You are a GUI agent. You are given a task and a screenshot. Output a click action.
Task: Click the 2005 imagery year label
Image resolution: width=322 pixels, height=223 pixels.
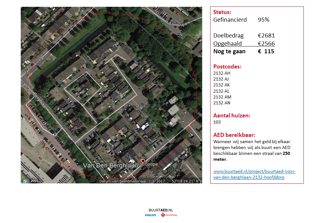(34, 181)
